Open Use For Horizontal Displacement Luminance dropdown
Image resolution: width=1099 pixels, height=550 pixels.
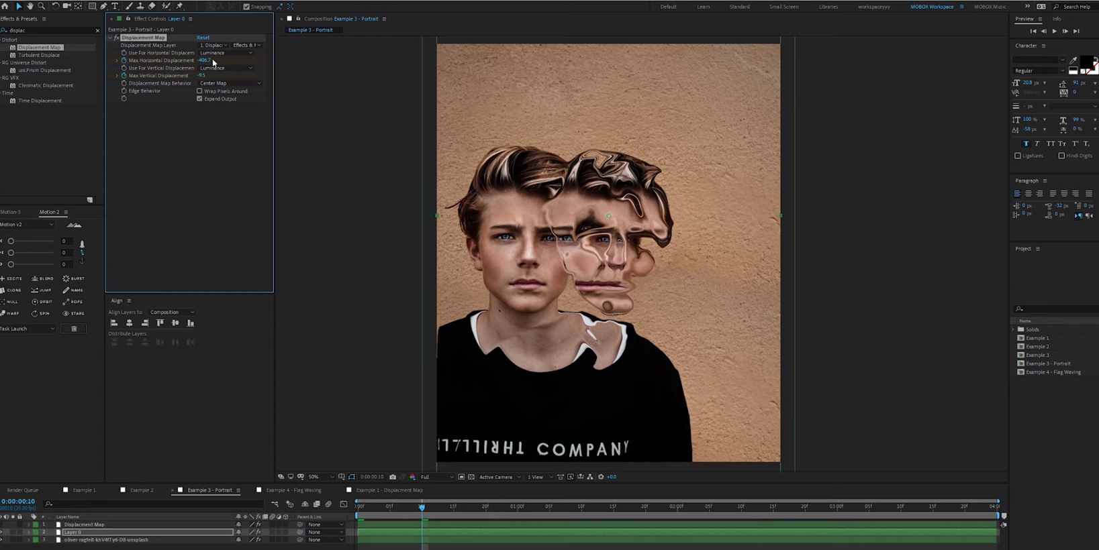pyautogui.click(x=226, y=53)
